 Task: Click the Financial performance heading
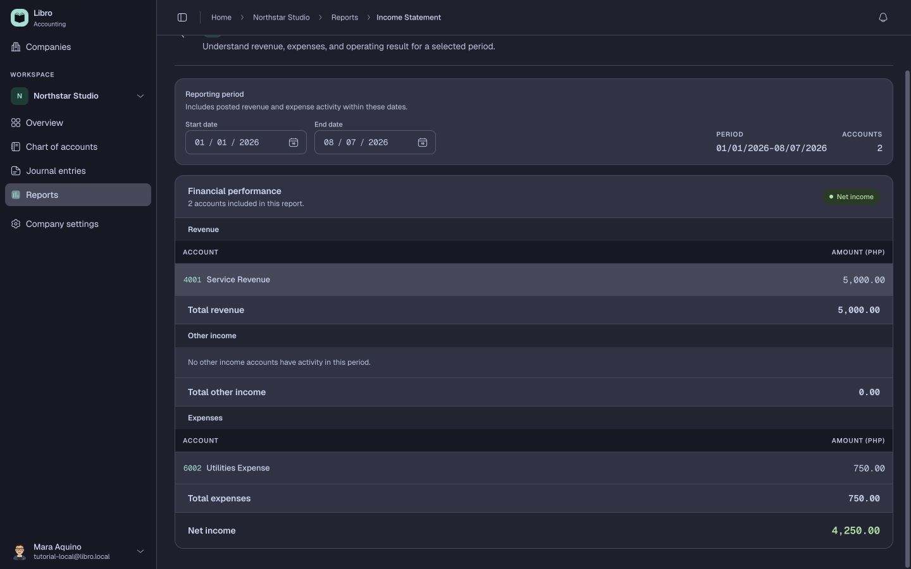[235, 191]
